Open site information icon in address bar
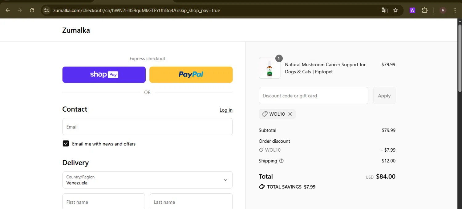Viewport: 462px width, 209px height. coord(47,10)
